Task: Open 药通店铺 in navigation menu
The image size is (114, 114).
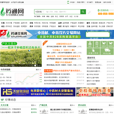Action: tap(94, 23)
